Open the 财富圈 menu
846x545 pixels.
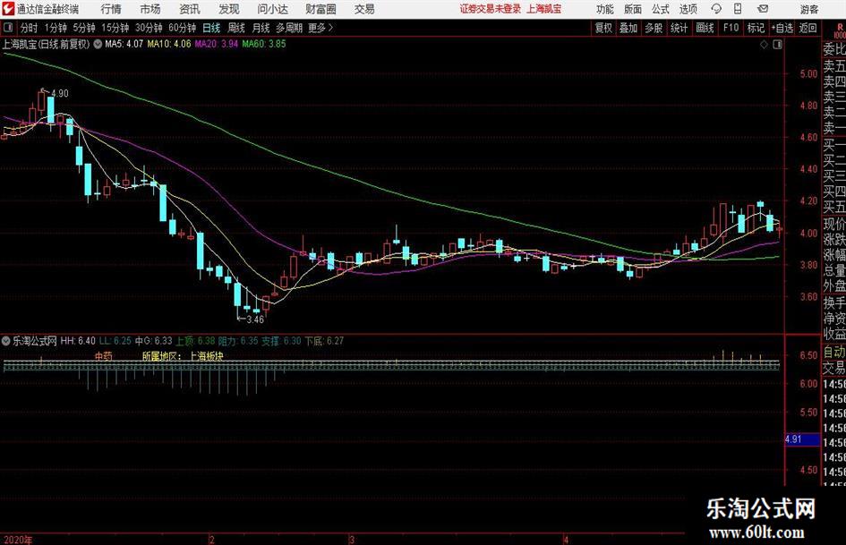pos(320,9)
